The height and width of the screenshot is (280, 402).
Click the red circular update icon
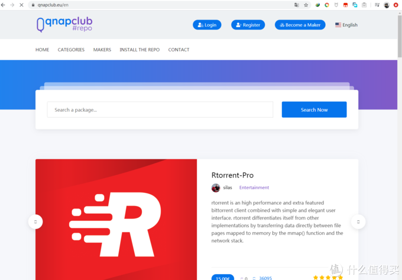point(396,5)
